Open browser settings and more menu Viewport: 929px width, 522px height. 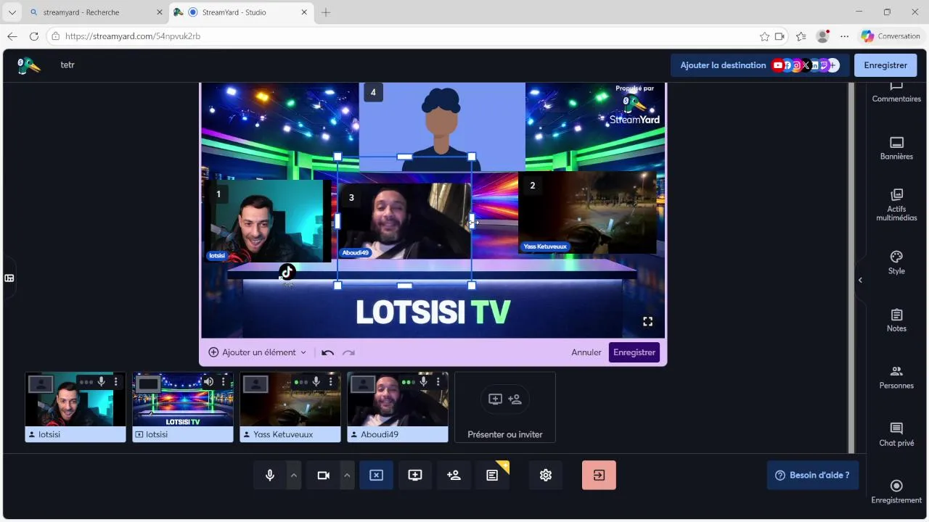pos(844,36)
